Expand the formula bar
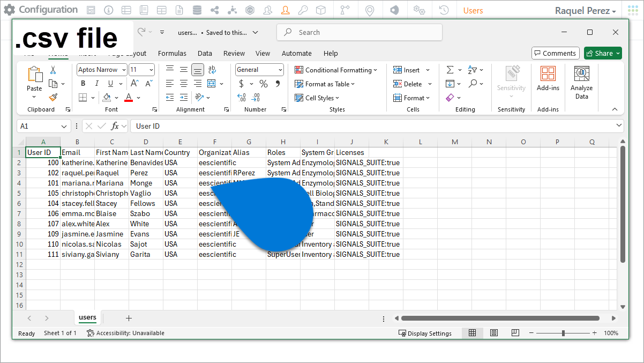644x363 pixels. pos(619,125)
